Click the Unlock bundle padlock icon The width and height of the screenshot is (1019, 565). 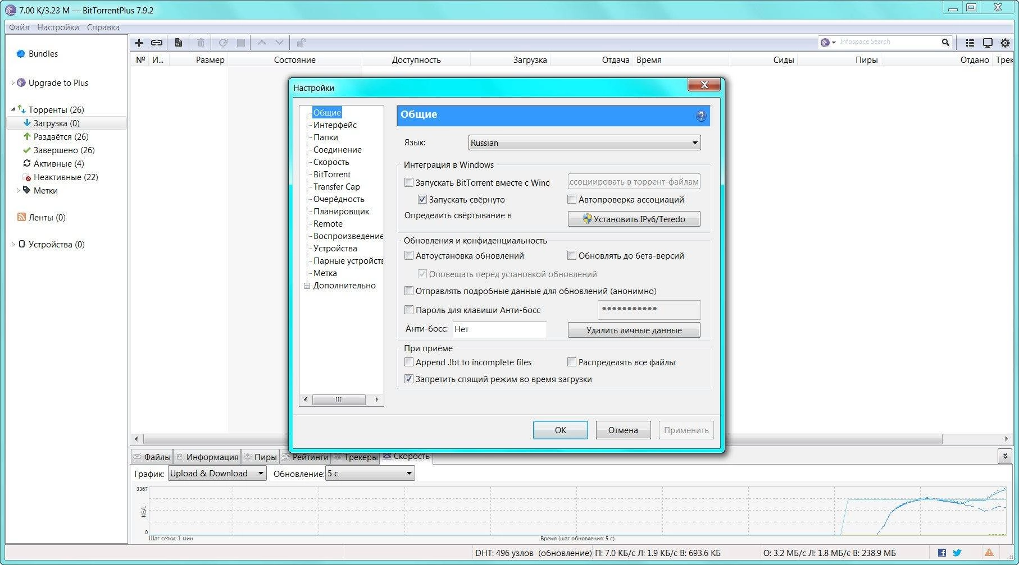click(301, 43)
